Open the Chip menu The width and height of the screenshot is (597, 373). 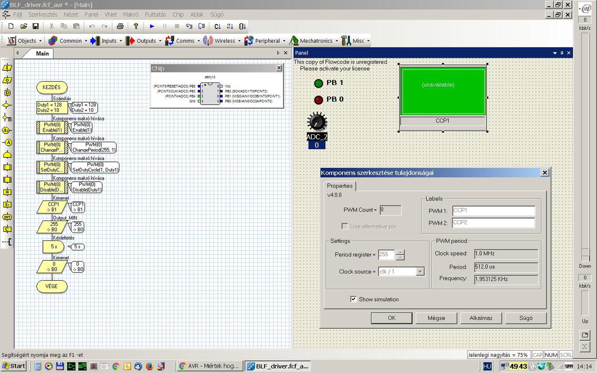tap(178, 14)
